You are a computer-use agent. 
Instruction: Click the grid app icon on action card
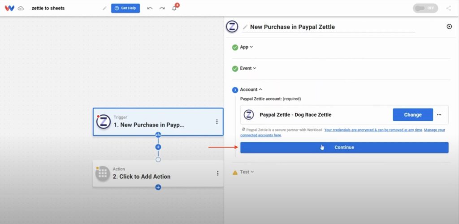tap(103, 173)
